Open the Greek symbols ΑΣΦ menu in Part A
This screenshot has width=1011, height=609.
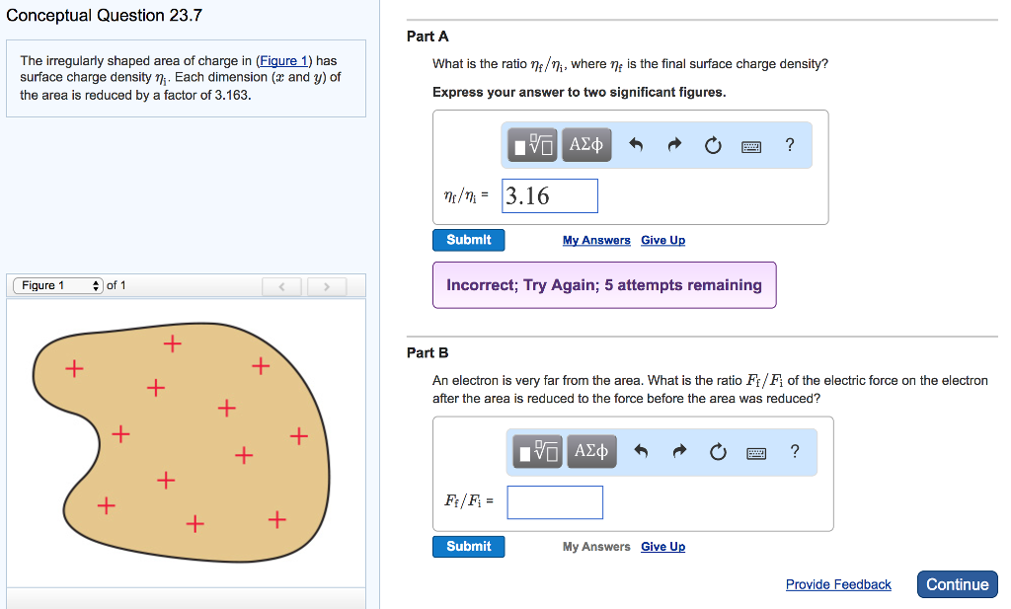(585, 144)
